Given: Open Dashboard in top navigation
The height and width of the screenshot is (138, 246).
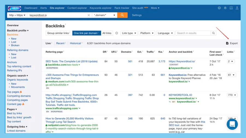Looking at the screenshot, I should (31, 8).
